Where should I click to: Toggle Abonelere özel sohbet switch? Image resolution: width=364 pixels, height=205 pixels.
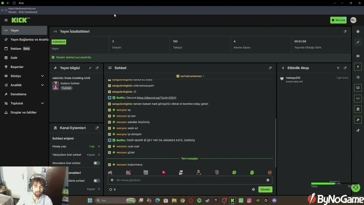pos(97,163)
